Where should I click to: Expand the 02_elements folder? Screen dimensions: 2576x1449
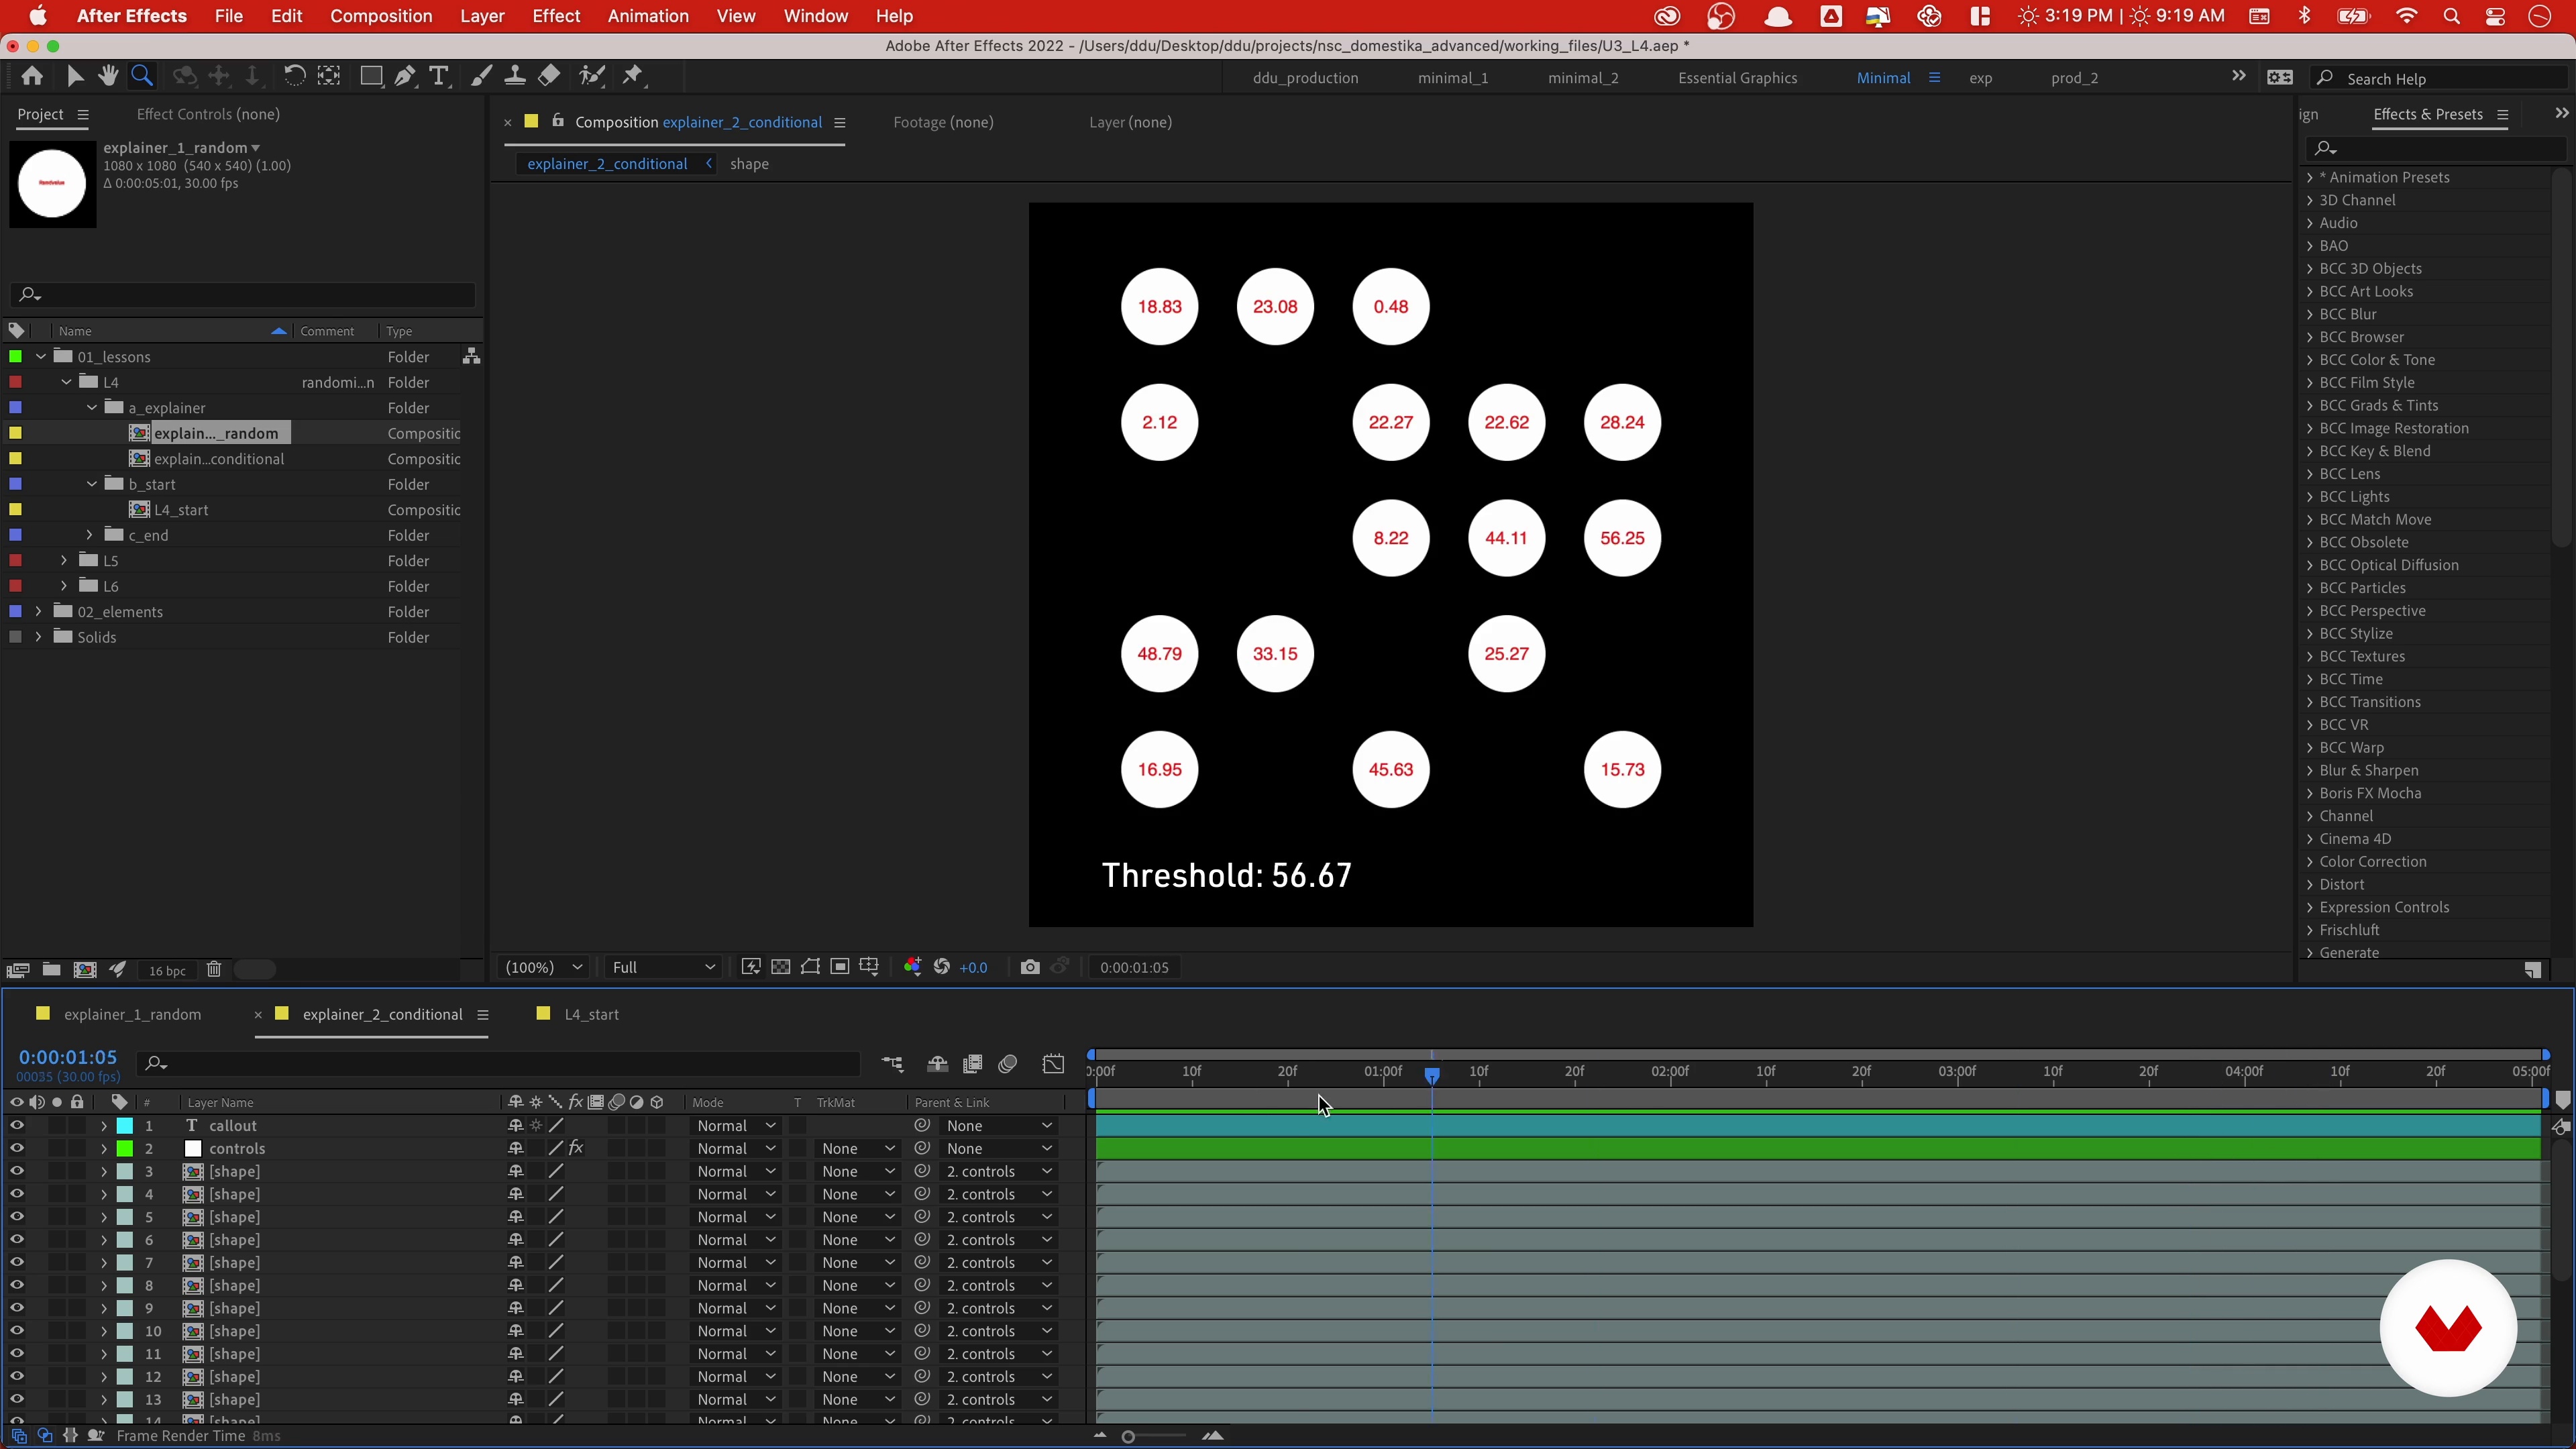39,612
